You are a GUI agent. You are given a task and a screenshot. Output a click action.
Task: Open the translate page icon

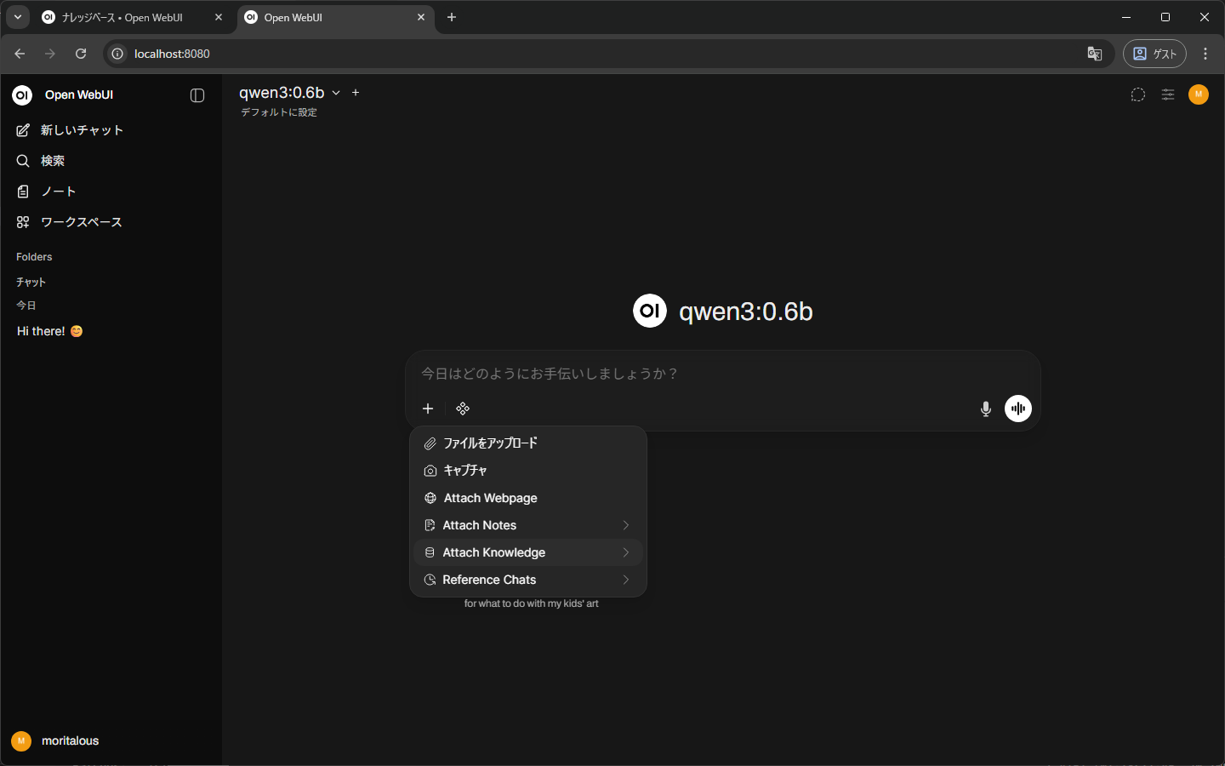pos(1095,54)
